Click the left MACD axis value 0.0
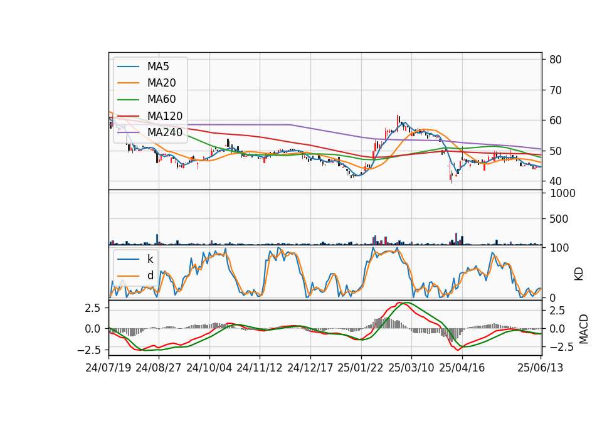 (93, 329)
